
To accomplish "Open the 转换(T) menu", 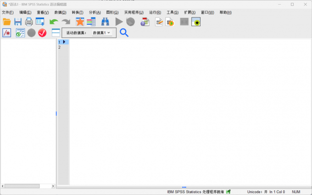I will tap(78, 12).
